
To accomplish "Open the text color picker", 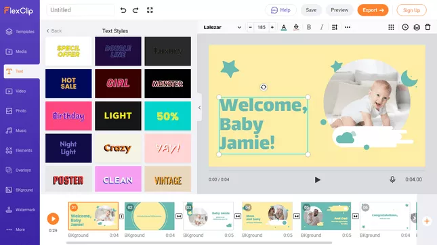I will click(284, 27).
